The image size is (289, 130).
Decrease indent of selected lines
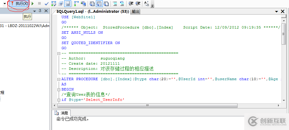[131, 4]
